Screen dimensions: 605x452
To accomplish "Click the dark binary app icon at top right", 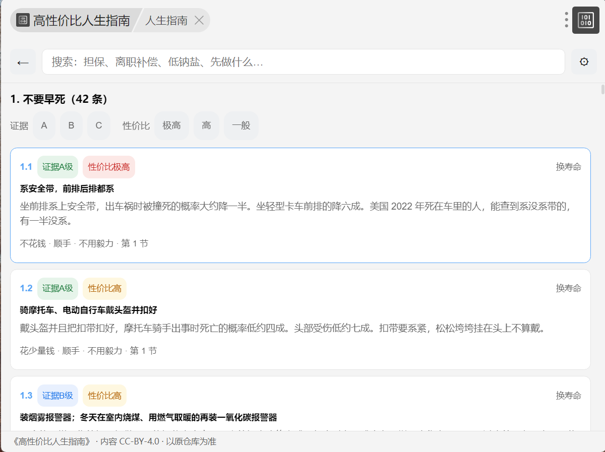I will click(586, 20).
